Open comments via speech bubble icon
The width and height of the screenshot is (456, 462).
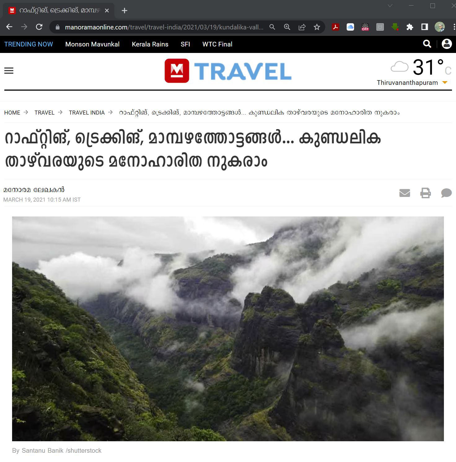pyautogui.click(x=446, y=193)
